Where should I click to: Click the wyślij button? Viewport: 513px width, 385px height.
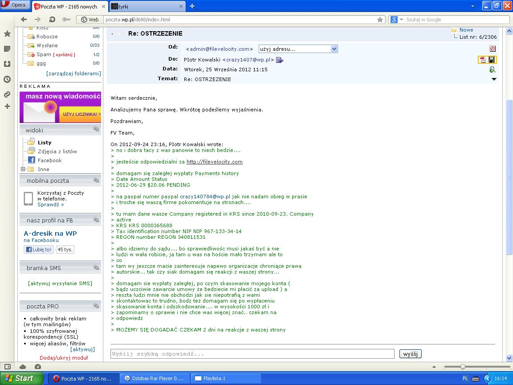point(410,353)
